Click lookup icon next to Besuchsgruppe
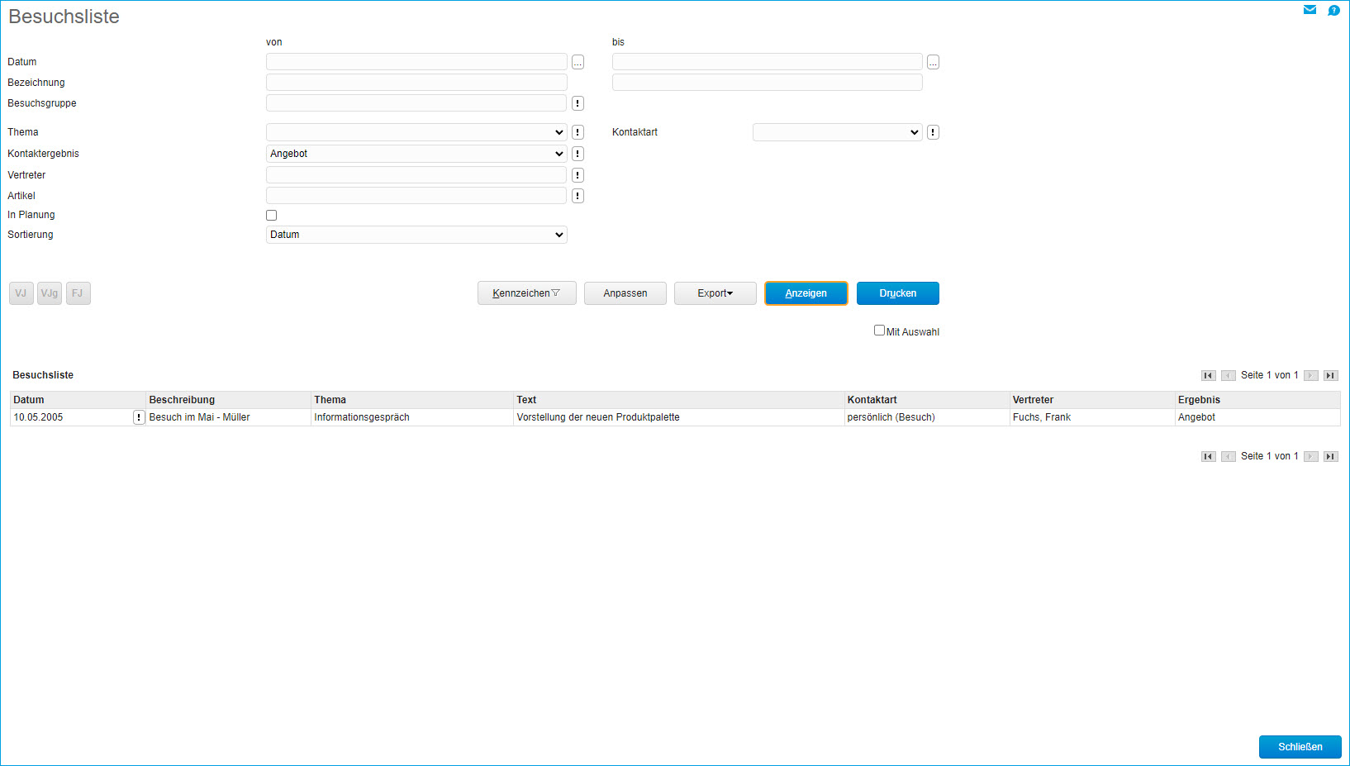Viewport: 1350px width, 766px height. 578,103
